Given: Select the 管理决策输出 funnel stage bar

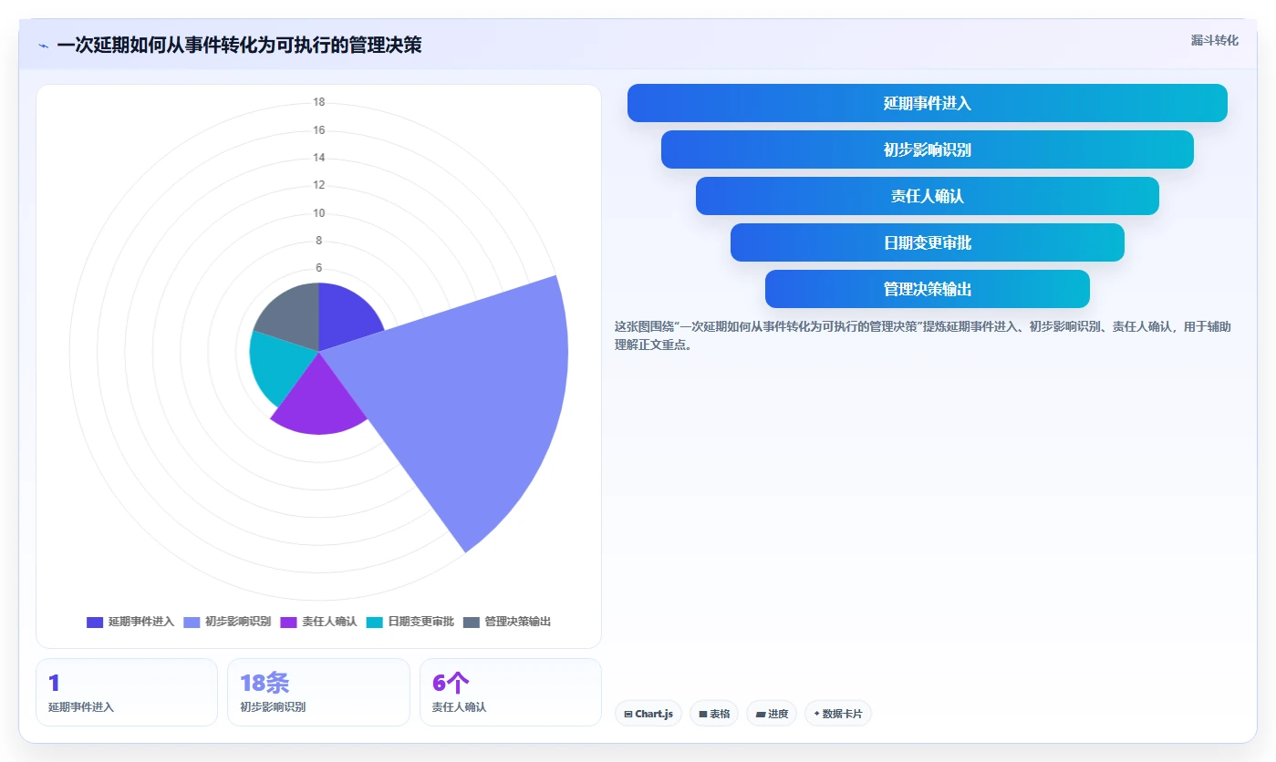Looking at the screenshot, I should (x=927, y=289).
